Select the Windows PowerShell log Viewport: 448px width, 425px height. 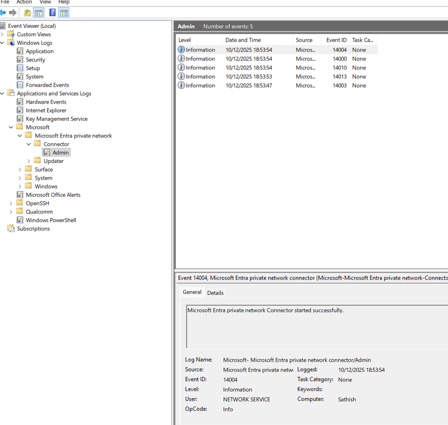51,220
